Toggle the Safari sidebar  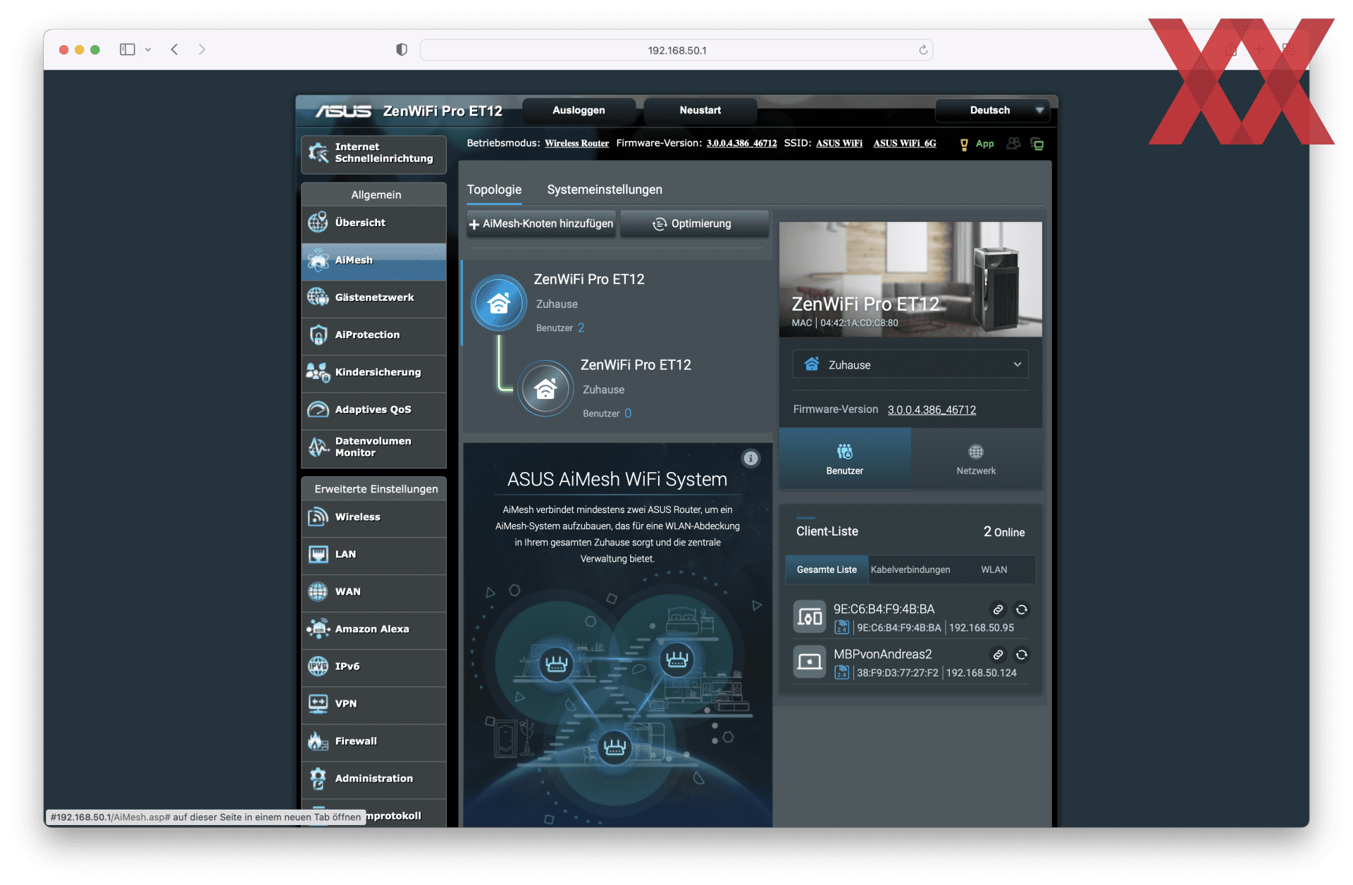128,49
